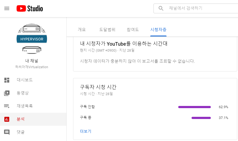Click the YouTube Studio logo
Image resolution: width=238 pixels, height=141 pixels.
tap(30, 8)
